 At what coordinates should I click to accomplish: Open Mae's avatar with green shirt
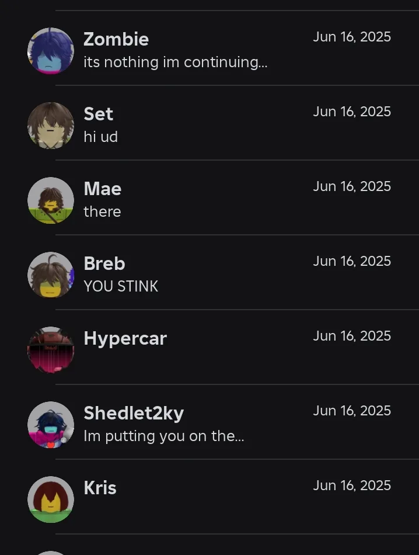[x=51, y=200]
